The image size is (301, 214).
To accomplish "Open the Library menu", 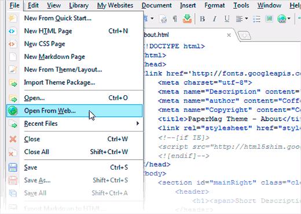I will [x=79, y=5].
